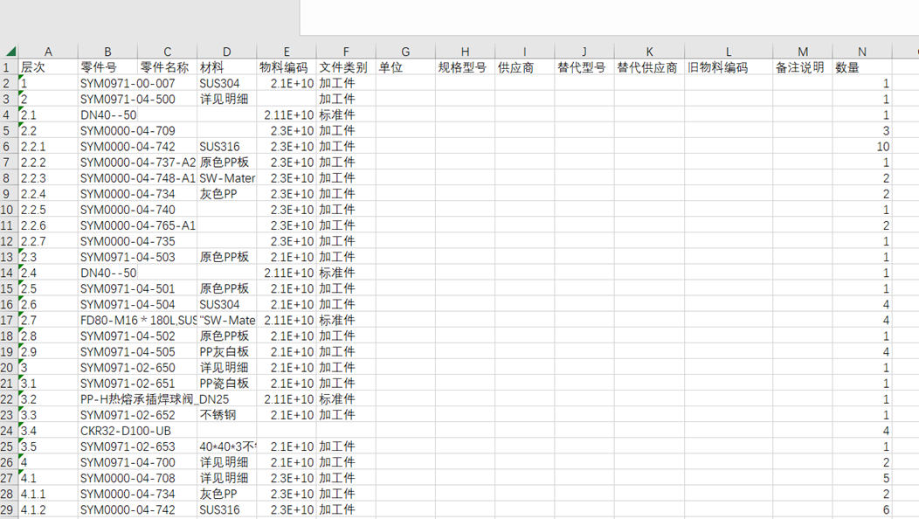Click the 旧物料编码 header cell
This screenshot has width=919, height=519.
point(729,67)
